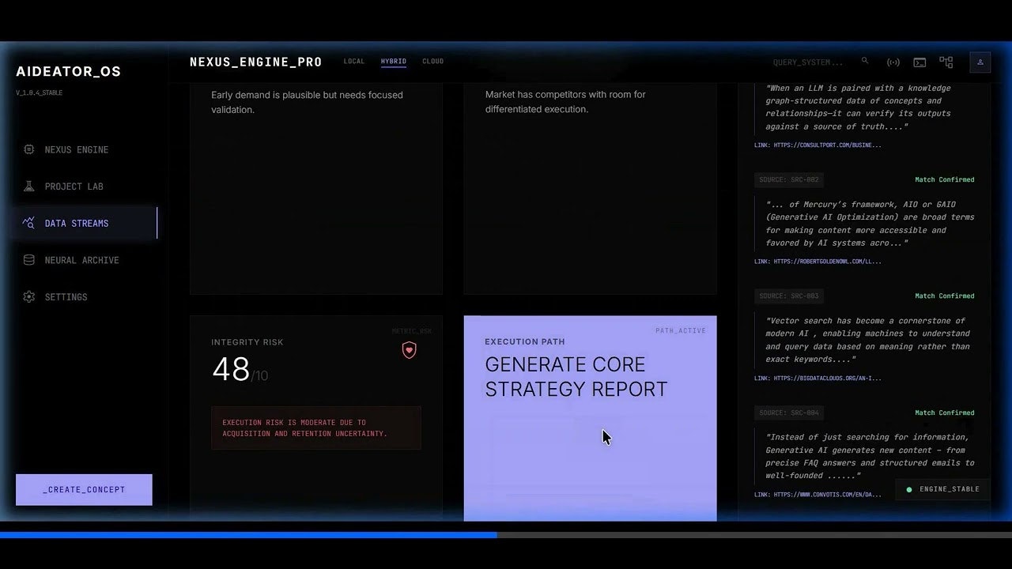The height and width of the screenshot is (569, 1012).
Task: Open the robertgoldenowl.com source link
Action: click(x=818, y=262)
